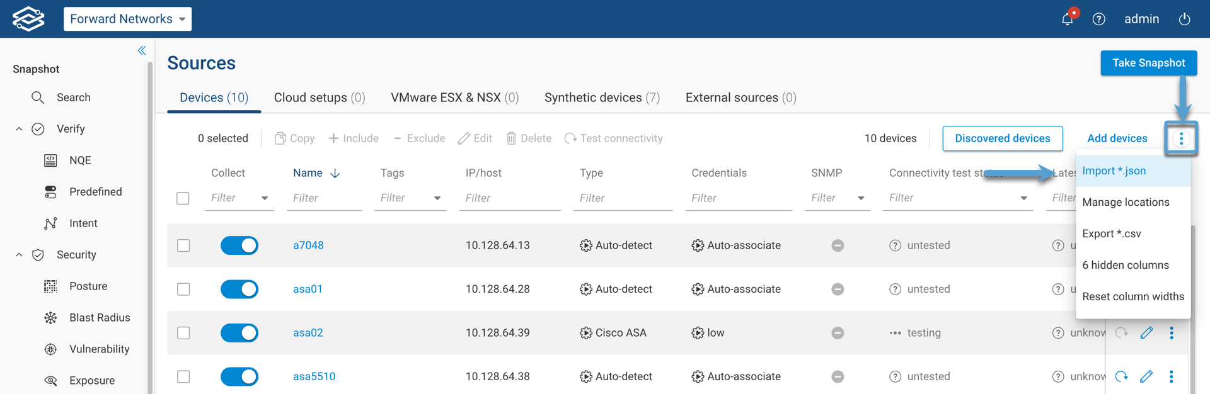Sort by the Name column arrow
This screenshot has height=394, width=1210.
(335, 173)
